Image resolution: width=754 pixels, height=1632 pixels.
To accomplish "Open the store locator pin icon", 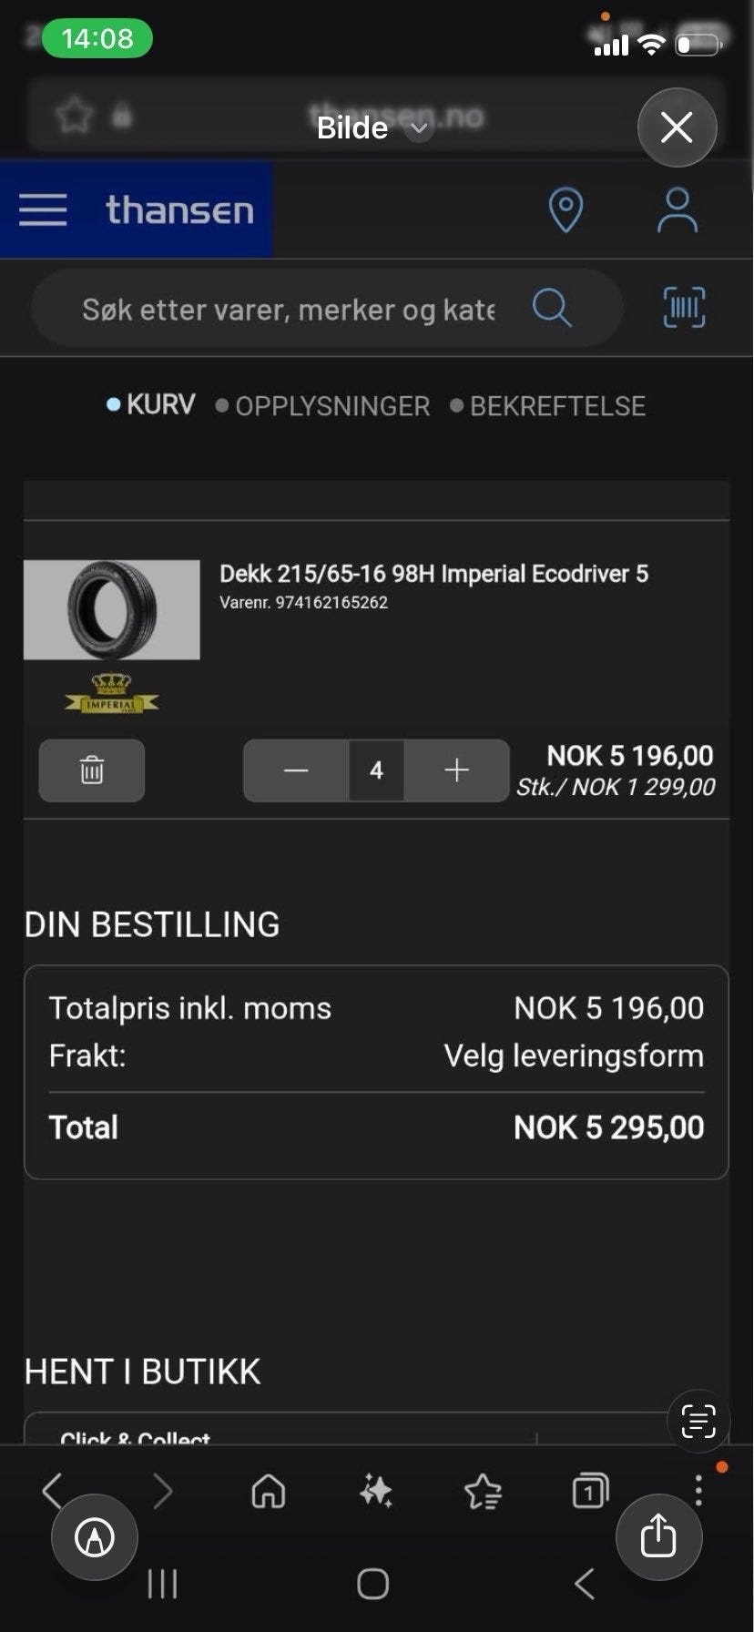I will tap(565, 210).
